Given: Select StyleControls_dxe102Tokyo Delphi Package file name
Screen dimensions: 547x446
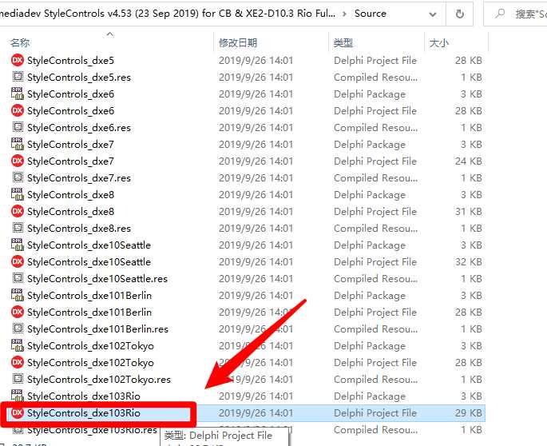Looking at the screenshot, I should click(90, 345).
